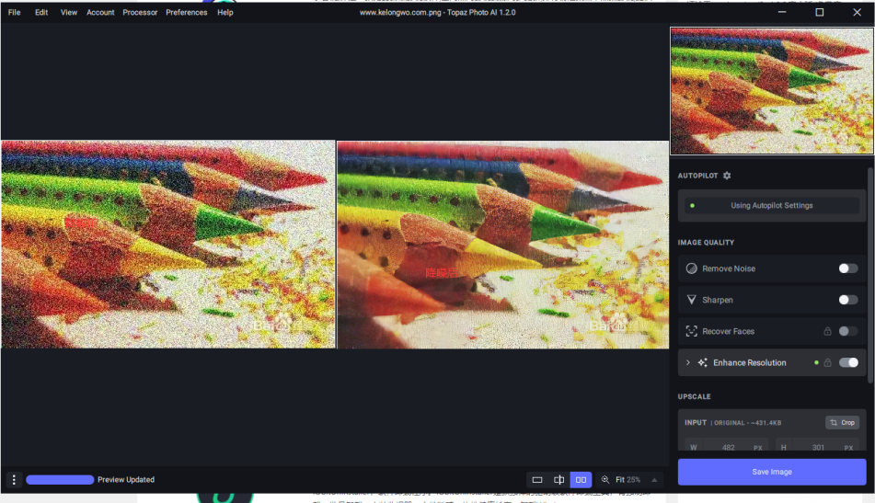Viewport: 875px width, 503px height.
Task: Select split slider view mode icon
Action: click(x=558, y=480)
